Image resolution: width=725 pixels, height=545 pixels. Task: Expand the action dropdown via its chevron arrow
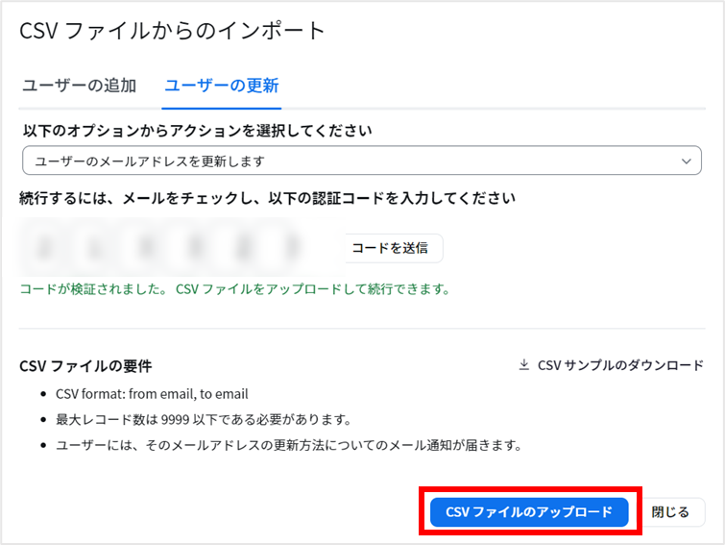[687, 161]
